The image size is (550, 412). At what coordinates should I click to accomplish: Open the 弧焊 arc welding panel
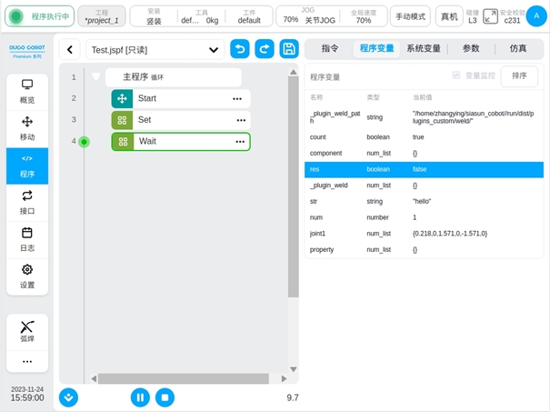[27, 331]
